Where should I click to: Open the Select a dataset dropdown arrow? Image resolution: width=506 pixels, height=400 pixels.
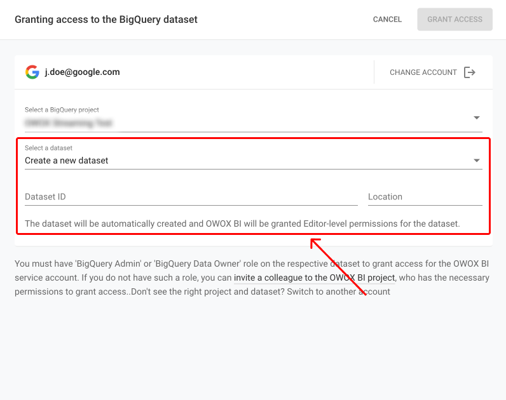point(477,161)
